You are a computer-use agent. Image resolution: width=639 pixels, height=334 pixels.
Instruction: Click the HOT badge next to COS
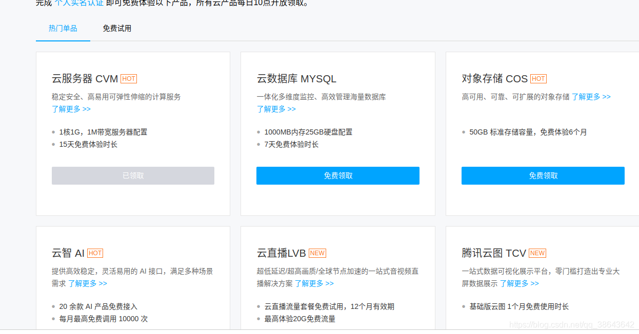pyautogui.click(x=538, y=79)
